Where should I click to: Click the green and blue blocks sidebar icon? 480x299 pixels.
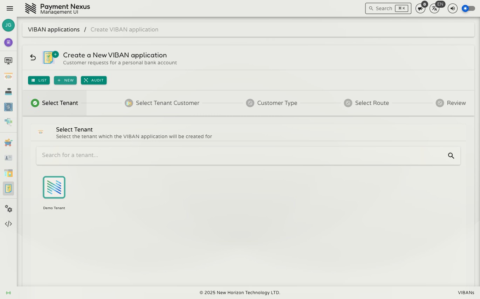click(8, 122)
